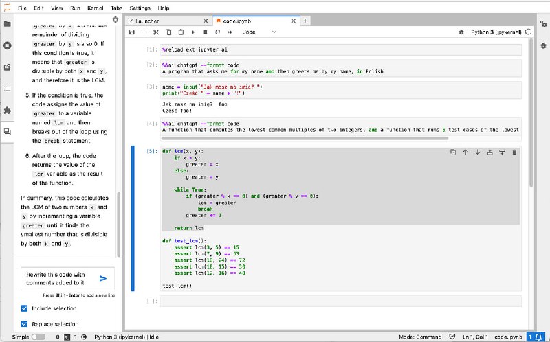Click the cell 3 input with name = input
The image size is (550, 342).
(341, 90)
